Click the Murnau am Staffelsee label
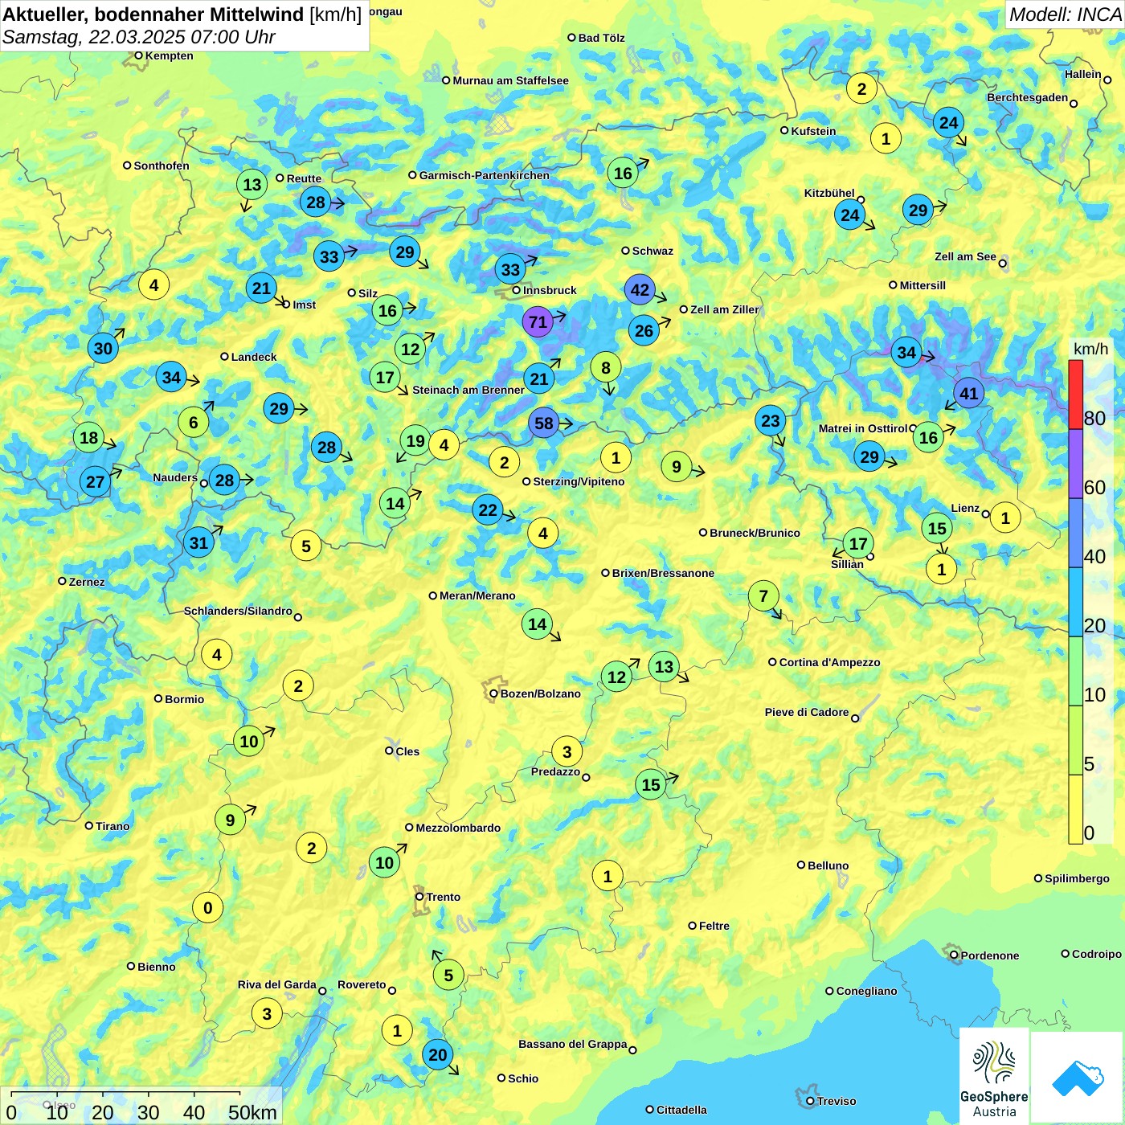This screenshot has width=1125, height=1125. [x=511, y=80]
